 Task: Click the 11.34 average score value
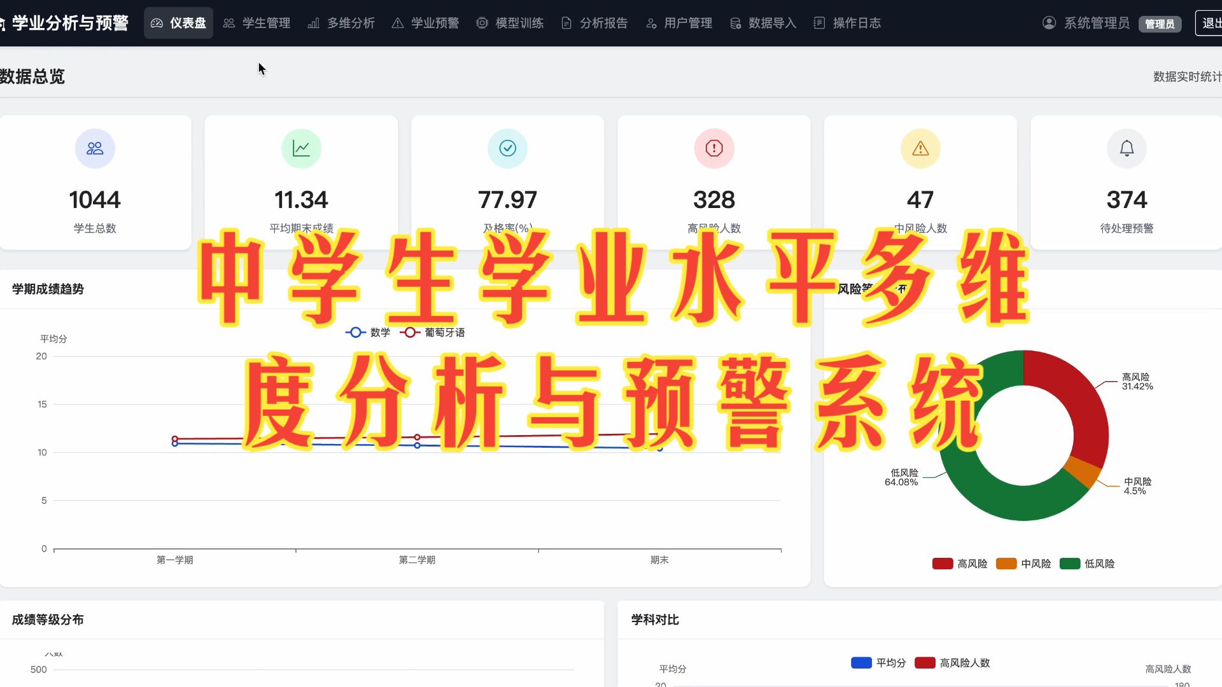coord(301,200)
